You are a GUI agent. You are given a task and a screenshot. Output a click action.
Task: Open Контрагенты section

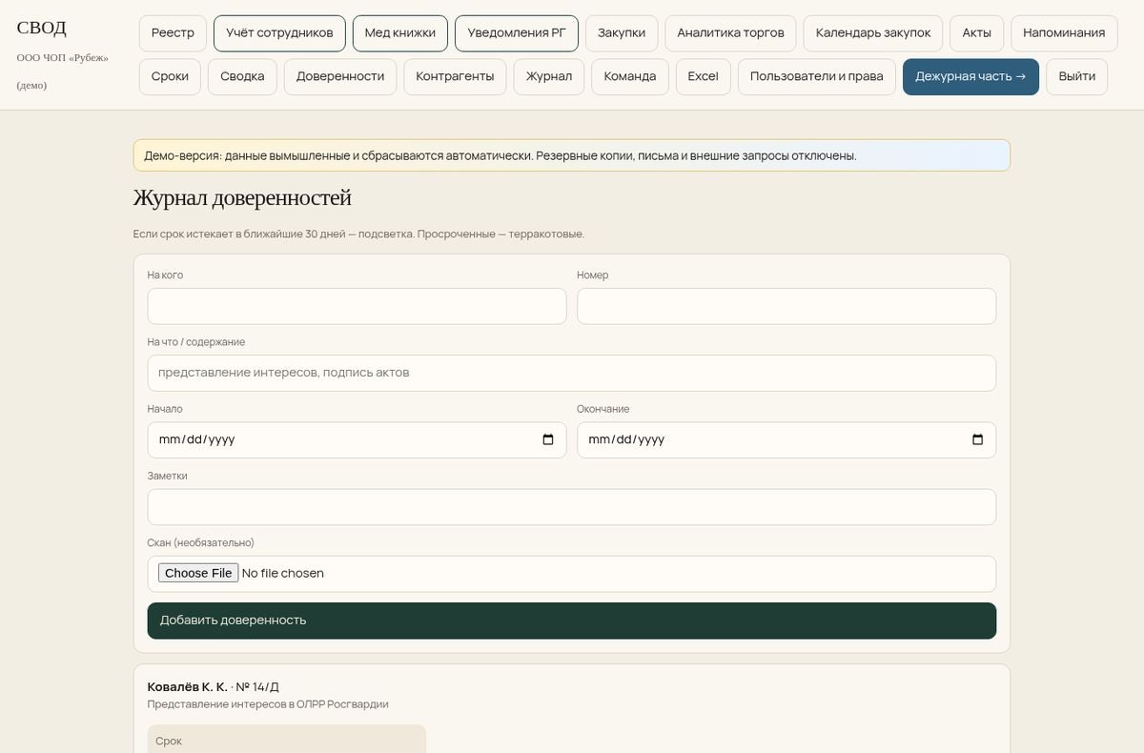pos(455,76)
